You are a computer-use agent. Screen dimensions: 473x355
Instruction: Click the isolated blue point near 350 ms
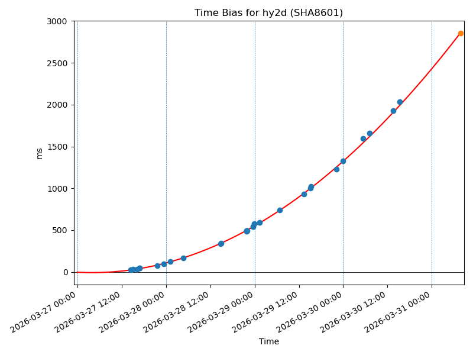221,244
